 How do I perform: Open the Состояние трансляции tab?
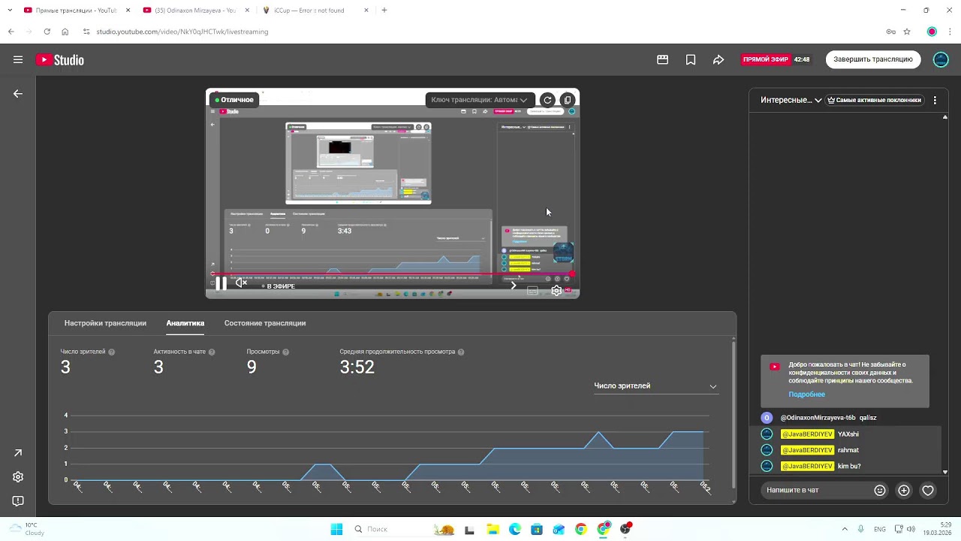265,323
